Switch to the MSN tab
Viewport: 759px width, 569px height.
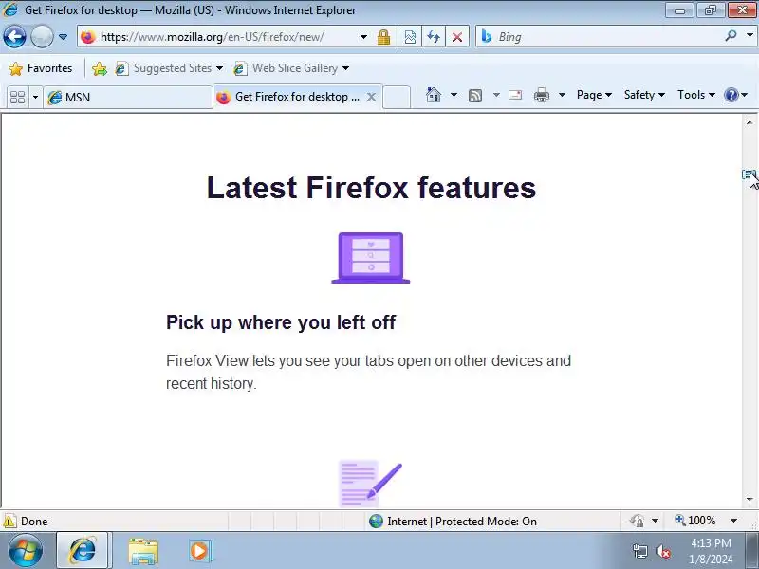tap(128, 98)
